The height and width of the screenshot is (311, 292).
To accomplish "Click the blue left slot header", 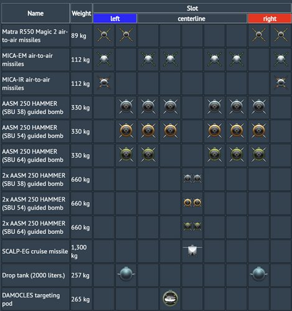I will coord(115,19).
